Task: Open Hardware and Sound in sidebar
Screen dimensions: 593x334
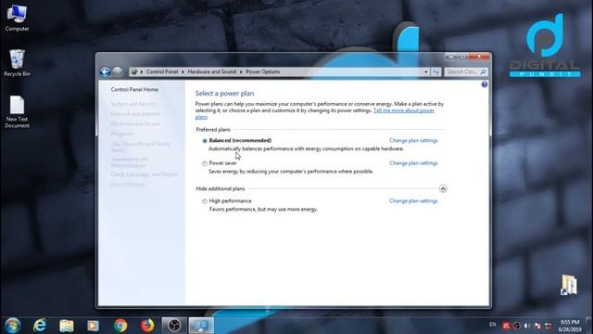Action: point(135,123)
